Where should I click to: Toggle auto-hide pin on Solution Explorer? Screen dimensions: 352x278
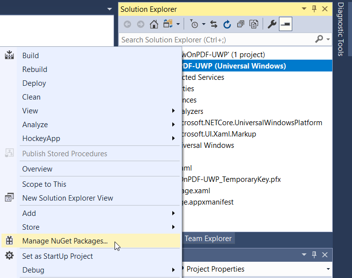314,9
